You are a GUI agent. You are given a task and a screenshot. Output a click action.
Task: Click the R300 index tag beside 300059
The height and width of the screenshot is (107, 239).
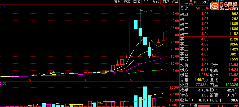(191, 2)
